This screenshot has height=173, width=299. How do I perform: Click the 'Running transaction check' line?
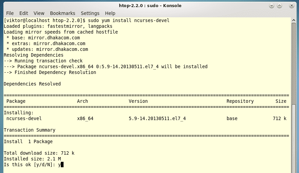[x=43, y=61]
